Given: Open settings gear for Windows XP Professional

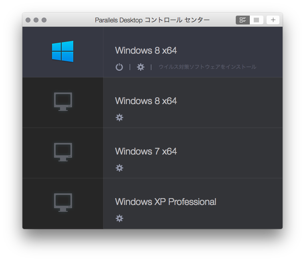Looking at the screenshot, I should [119, 219].
